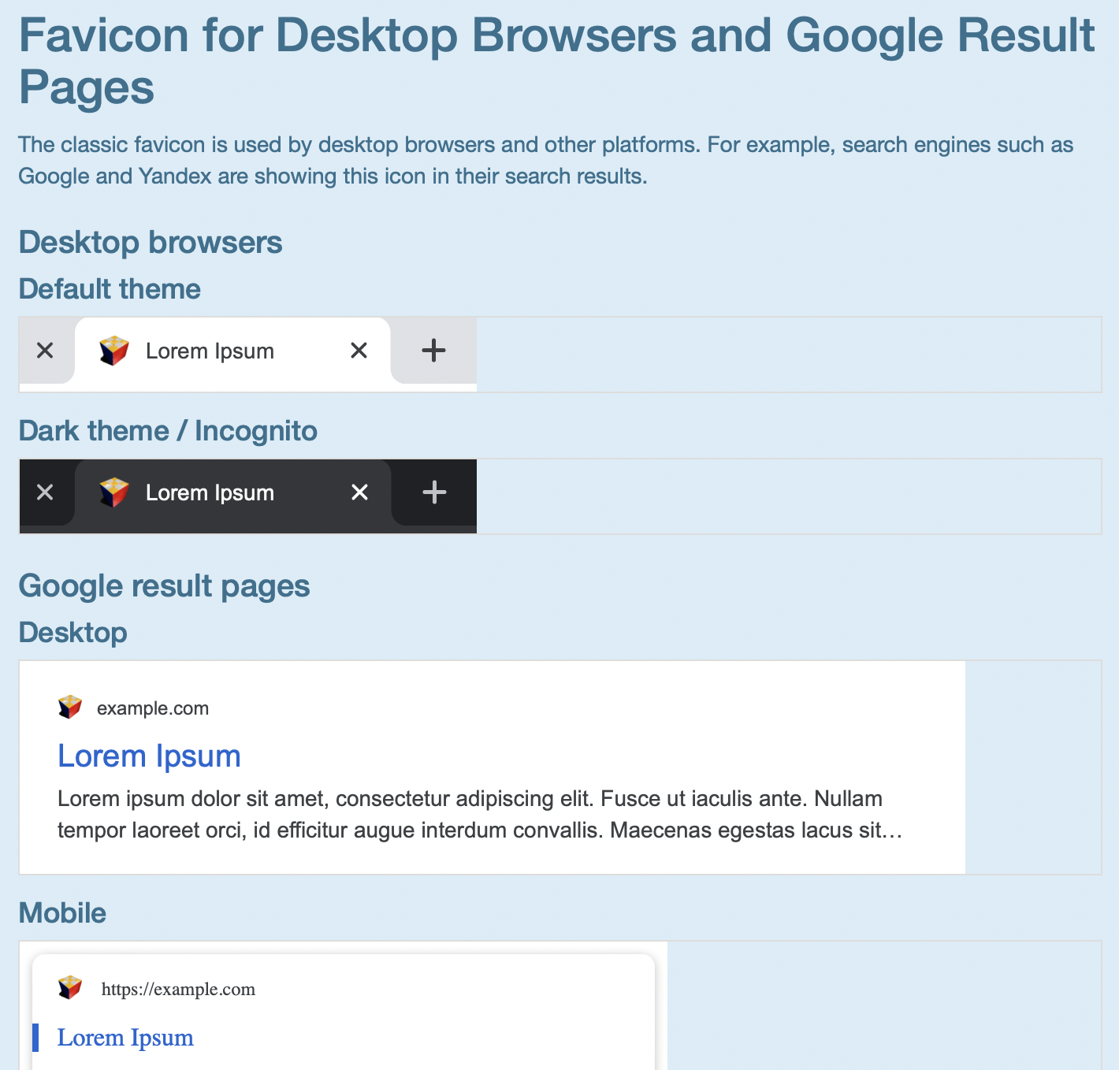The image size is (1119, 1070).
Task: Click the X at the left of the light tab bar
Action: (x=45, y=351)
